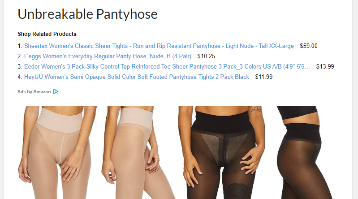Click the Ads by Amazon label
Viewport: 358px width, 199px height.
pyautogui.click(x=34, y=92)
